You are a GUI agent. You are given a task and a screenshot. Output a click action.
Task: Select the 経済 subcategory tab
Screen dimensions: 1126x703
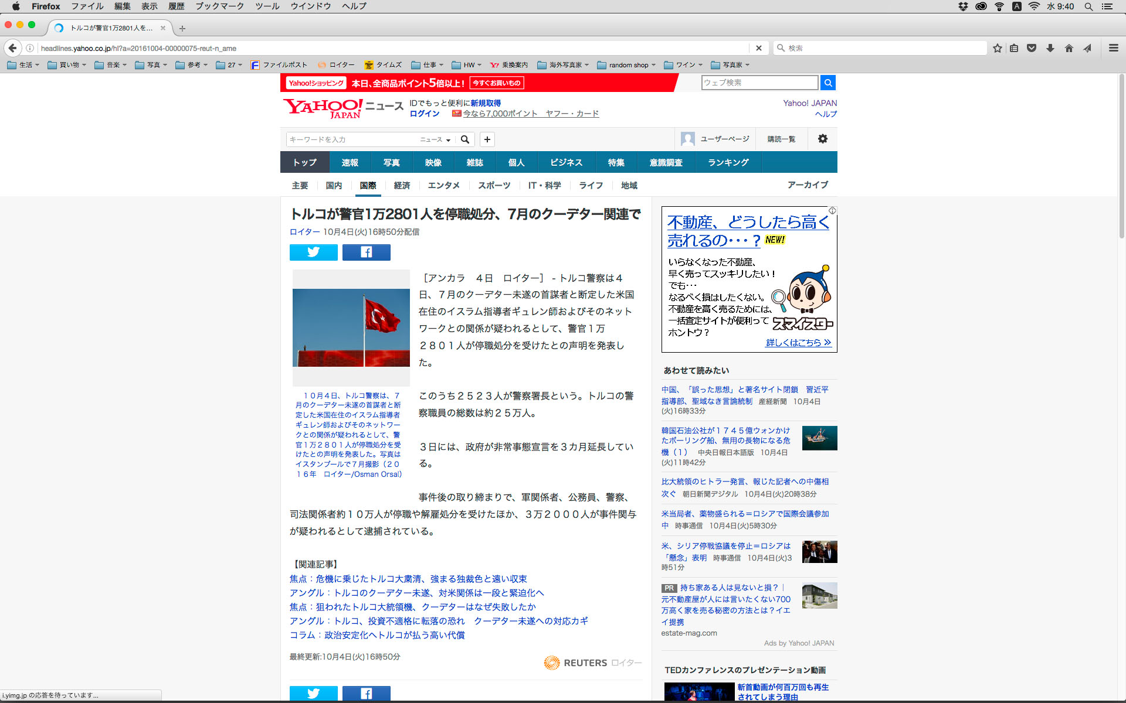[402, 185]
